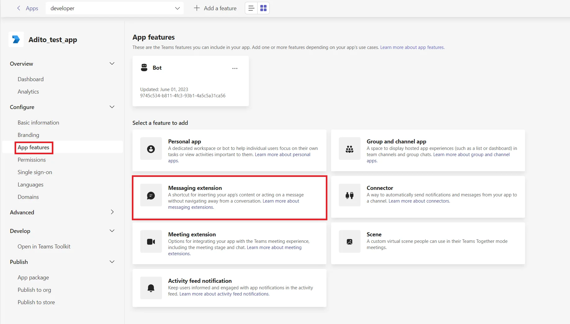This screenshot has height=324, width=570.
Task: Add the Scene feature
Action: click(x=428, y=243)
